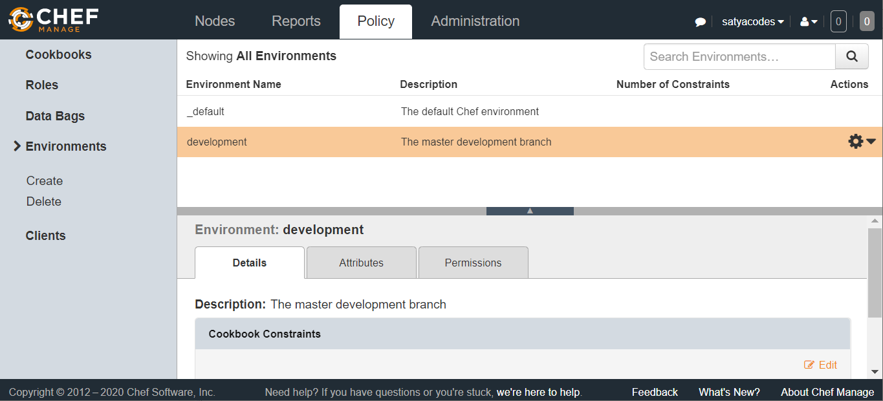The image size is (883, 401).
Task: Open the Nodes top navigation tab
Action: tap(215, 21)
